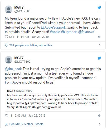Expand chevron next to people talking about this
The height and width of the screenshot is (129, 107).
(100, 45)
